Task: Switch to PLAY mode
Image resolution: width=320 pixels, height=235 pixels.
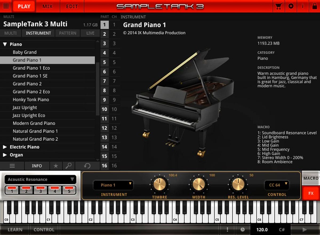Action: click(24, 6)
